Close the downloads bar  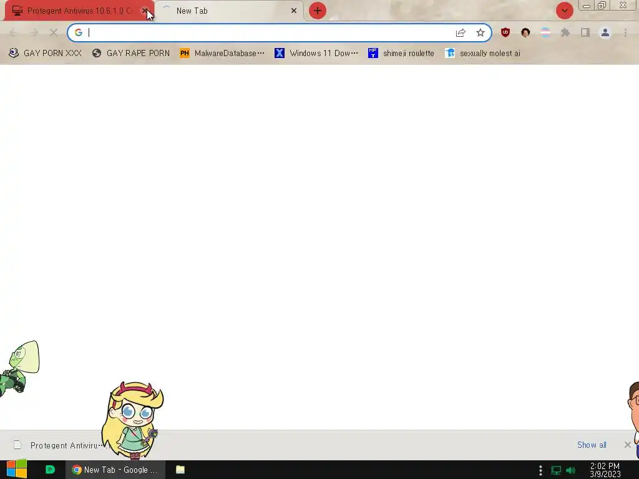628,445
